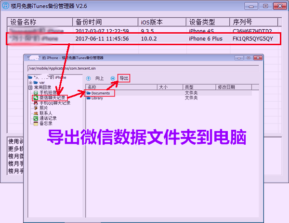The height and width of the screenshot is (223, 289).
Task: Minimize the main 楼月免费iTunes备份管理器 window
Action: (251, 6)
